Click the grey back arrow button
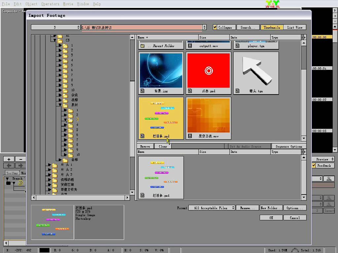 9,165
